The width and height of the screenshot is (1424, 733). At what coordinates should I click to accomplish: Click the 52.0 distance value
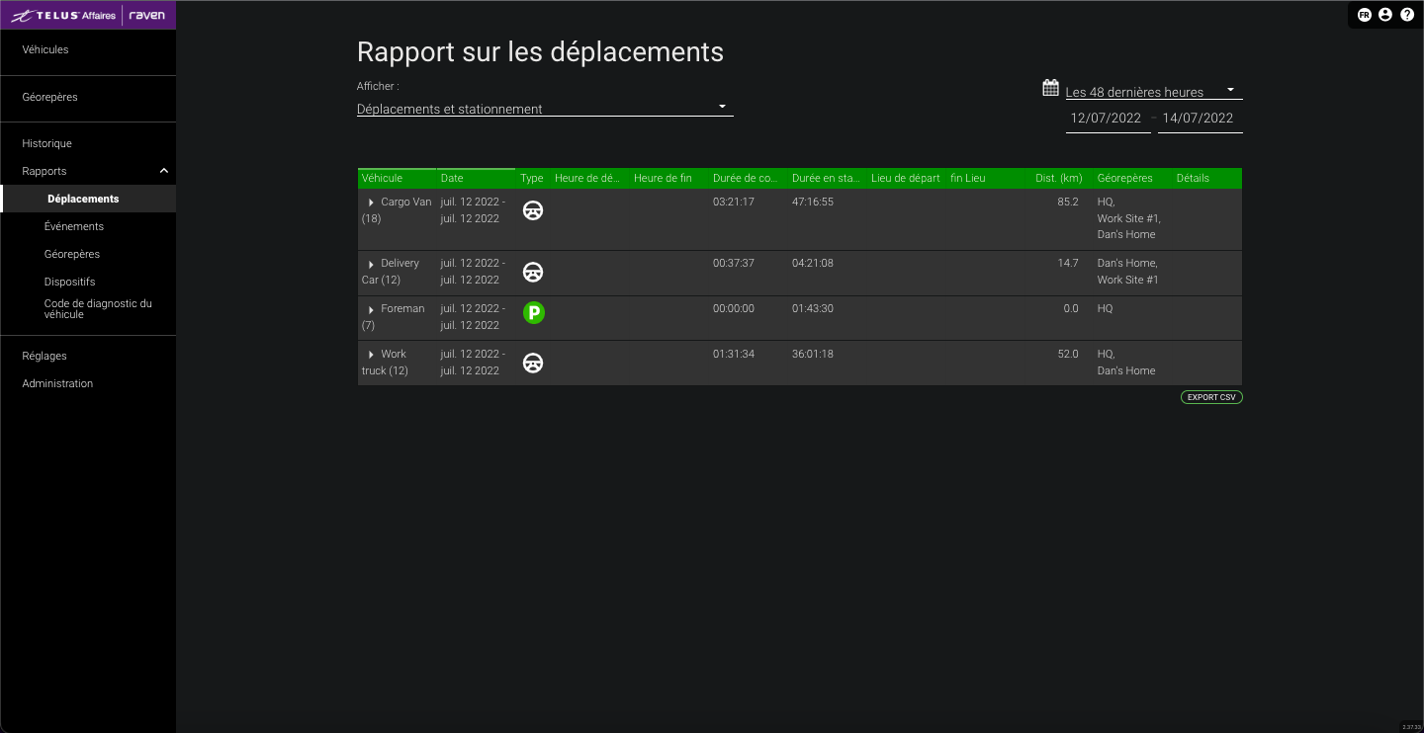point(1068,354)
